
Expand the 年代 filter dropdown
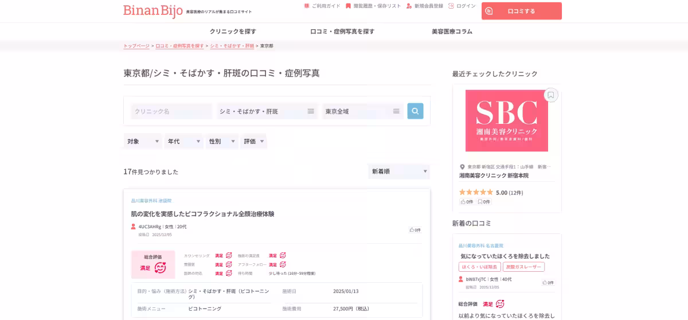tap(184, 141)
